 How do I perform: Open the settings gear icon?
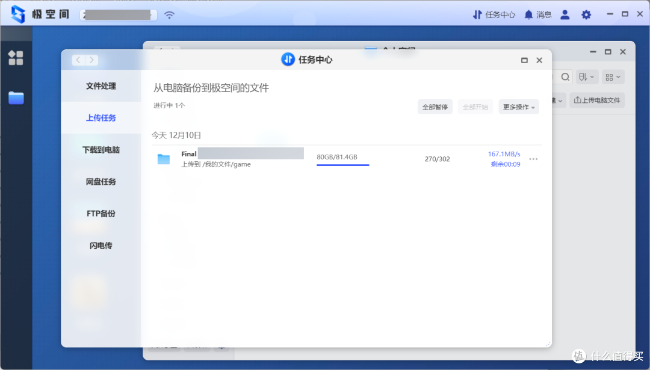[x=586, y=15]
